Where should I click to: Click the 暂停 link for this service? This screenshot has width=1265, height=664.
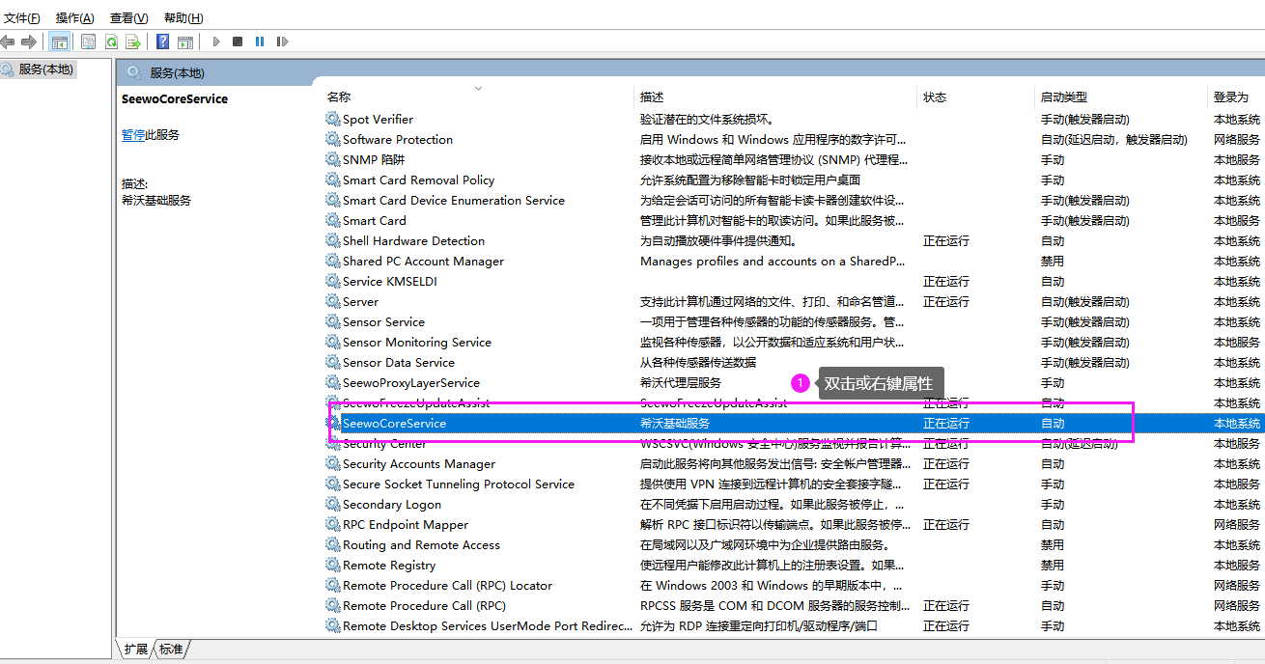pos(132,135)
